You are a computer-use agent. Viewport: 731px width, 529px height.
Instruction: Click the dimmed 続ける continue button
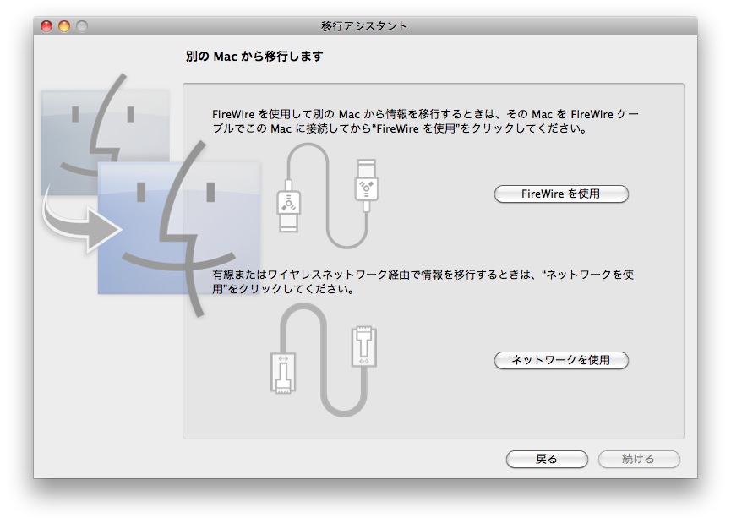pos(638,459)
